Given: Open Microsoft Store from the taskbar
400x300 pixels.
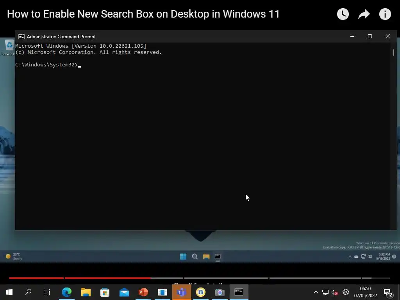Looking at the screenshot, I should (x=105, y=292).
